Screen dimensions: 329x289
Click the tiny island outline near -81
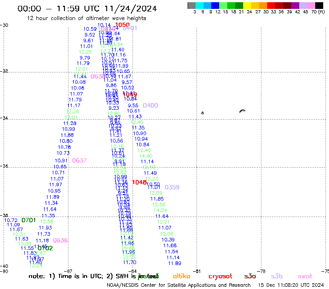[x=202, y=113]
